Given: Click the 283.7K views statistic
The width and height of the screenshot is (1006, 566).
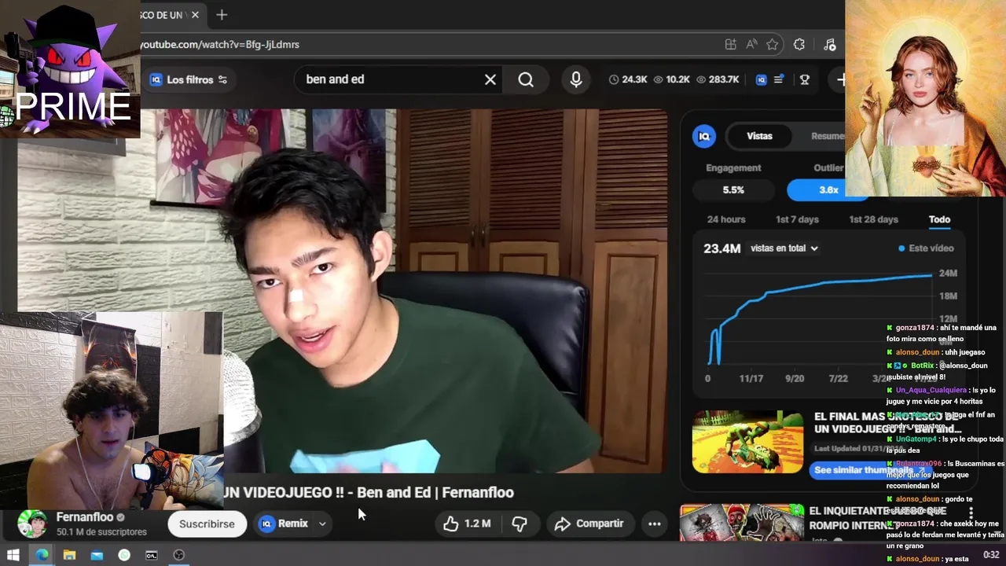Looking at the screenshot, I should point(718,79).
